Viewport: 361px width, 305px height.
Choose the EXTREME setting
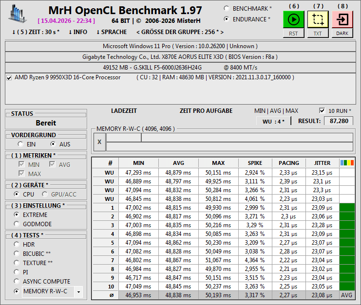pyautogui.click(x=17, y=215)
